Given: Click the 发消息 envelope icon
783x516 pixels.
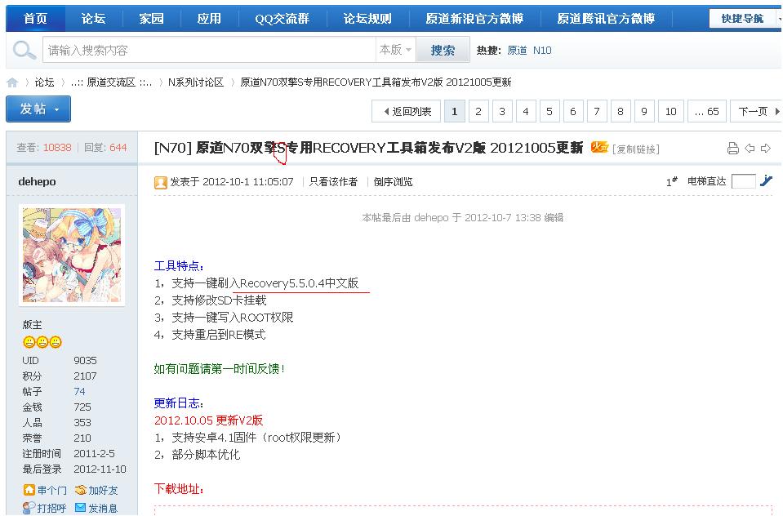Looking at the screenshot, I should click(x=81, y=508).
